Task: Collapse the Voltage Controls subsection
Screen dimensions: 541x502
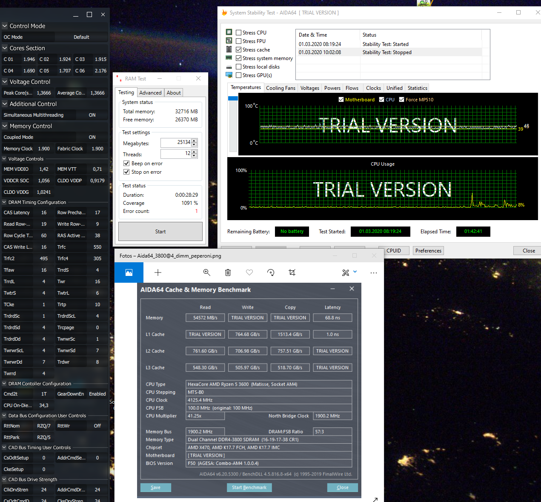Action: pyautogui.click(x=5, y=159)
